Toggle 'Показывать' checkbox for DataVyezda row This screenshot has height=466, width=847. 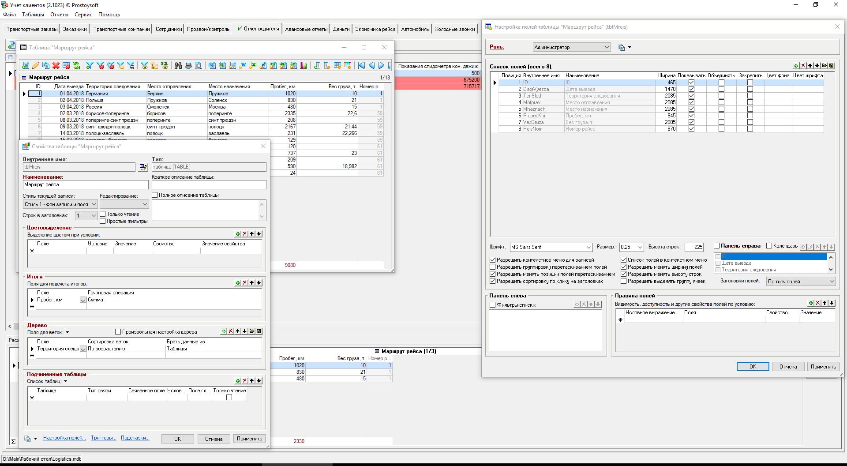691,89
